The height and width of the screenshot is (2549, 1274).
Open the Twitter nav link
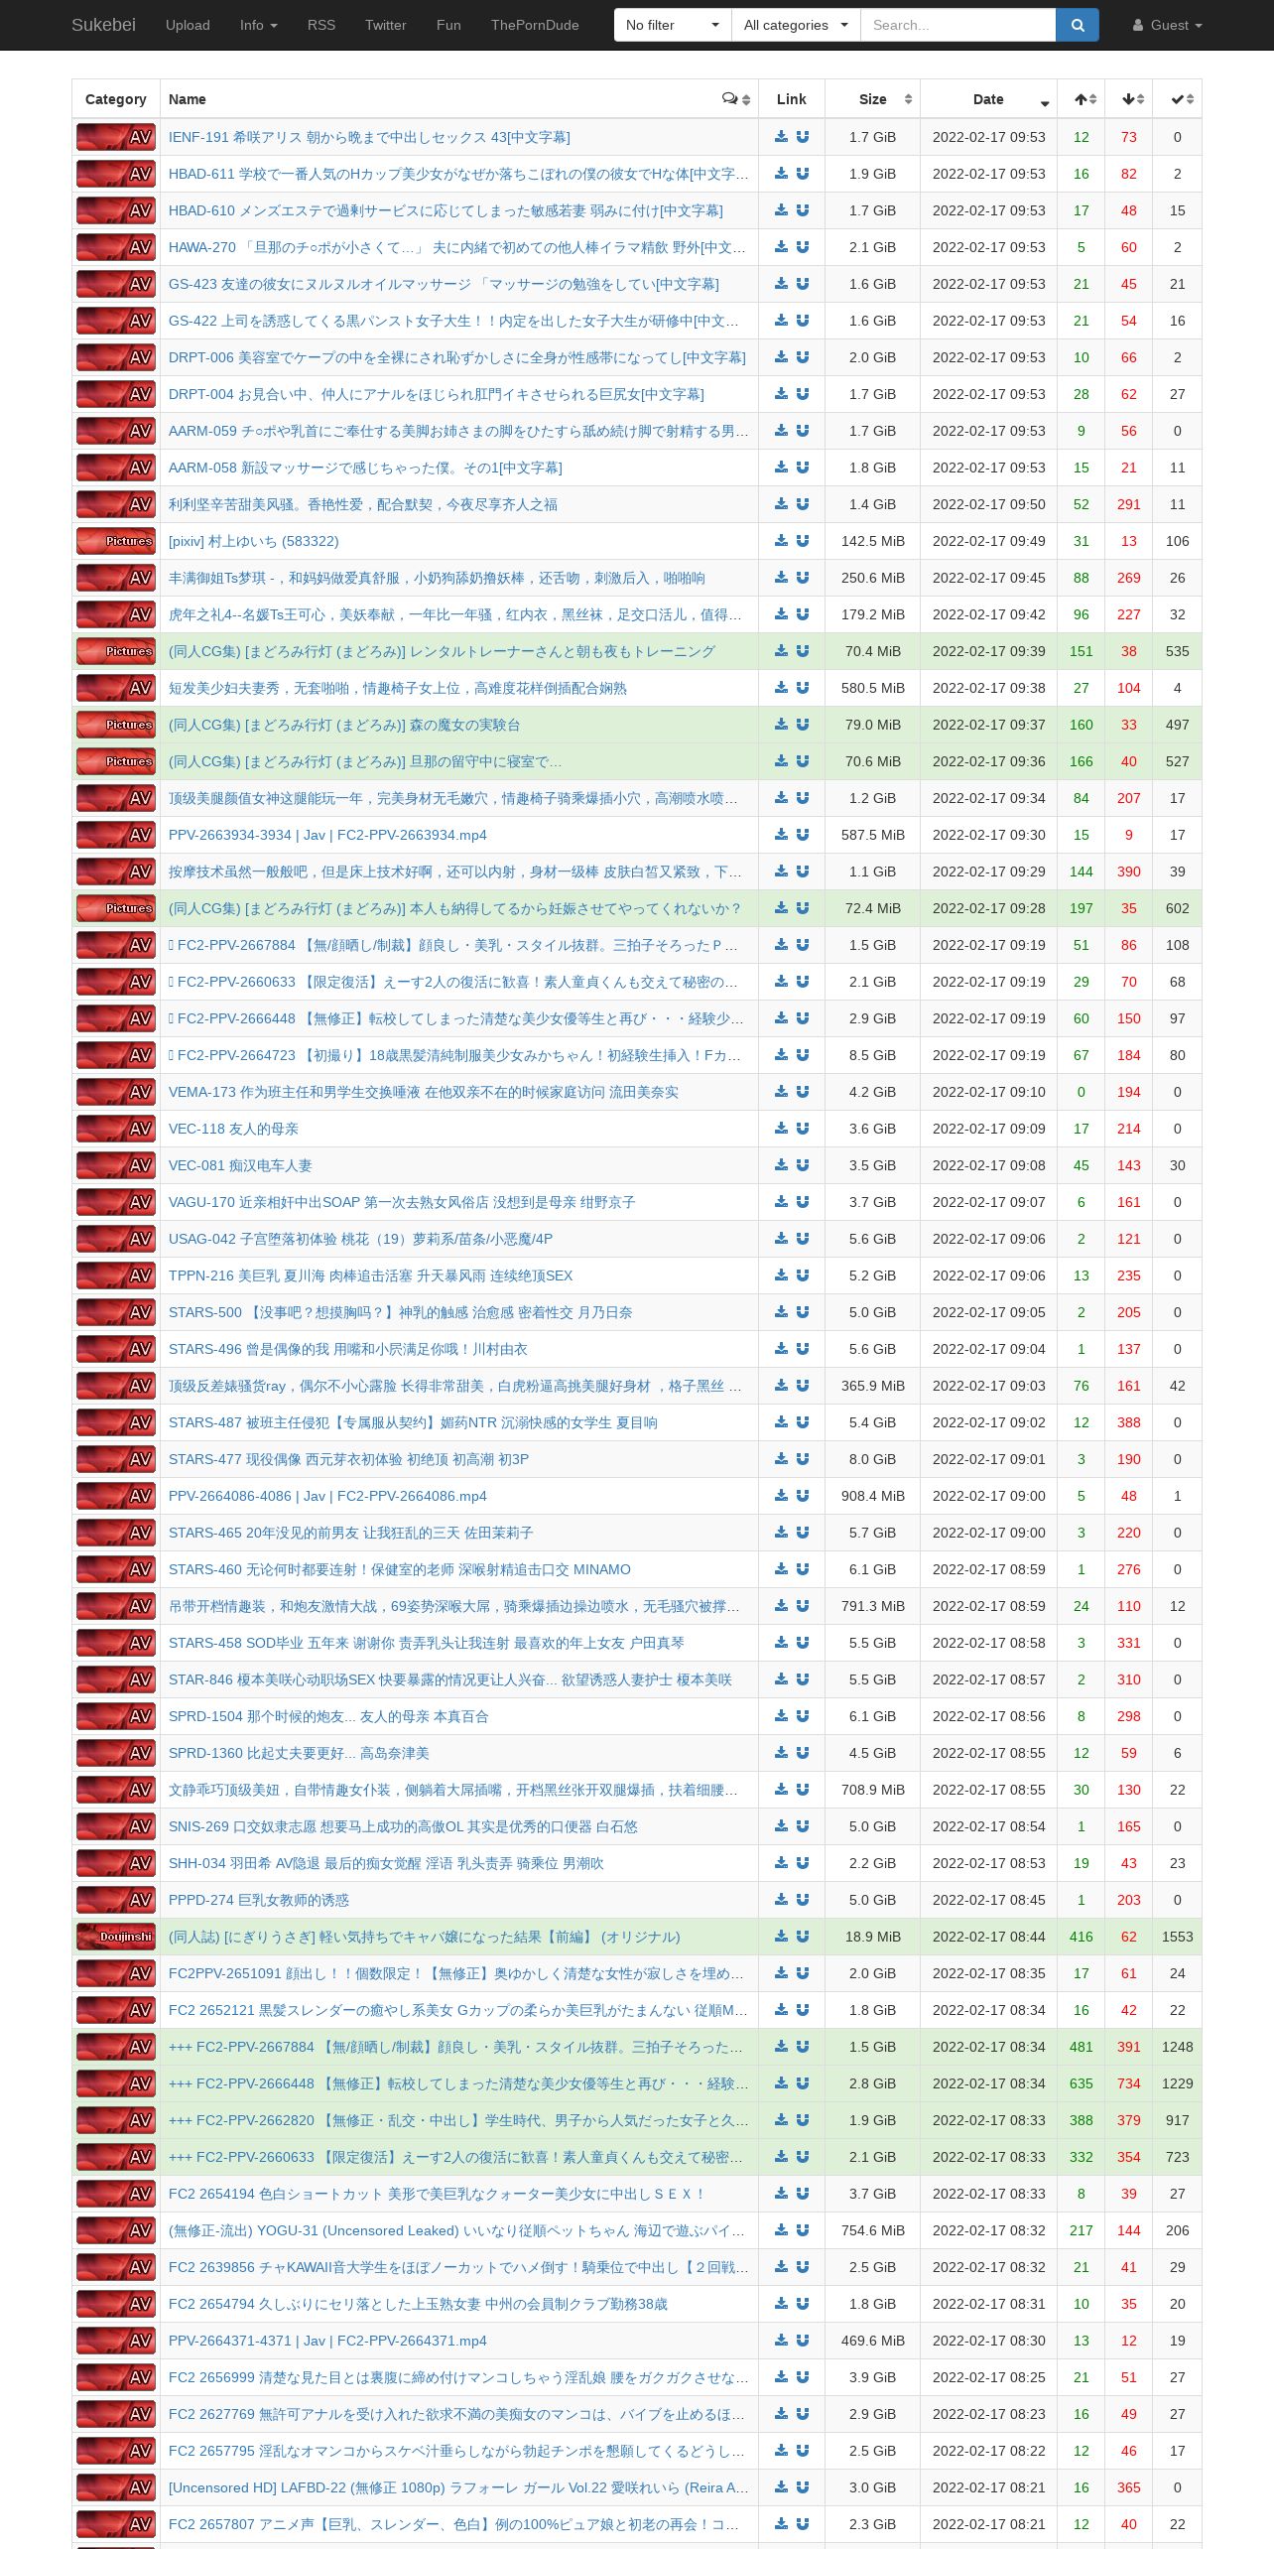point(386,25)
